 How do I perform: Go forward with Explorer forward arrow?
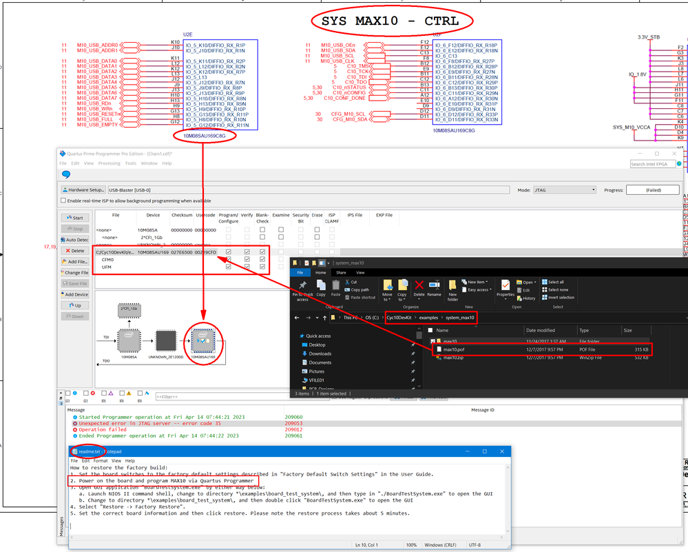(x=308, y=318)
